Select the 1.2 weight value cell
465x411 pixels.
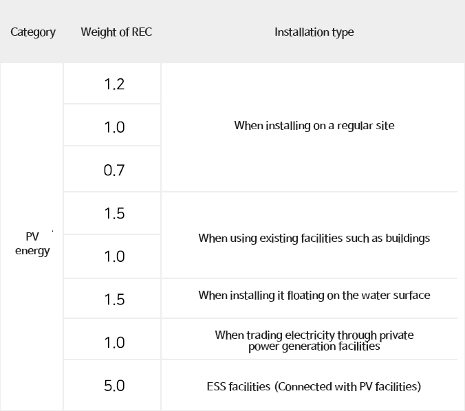(114, 85)
